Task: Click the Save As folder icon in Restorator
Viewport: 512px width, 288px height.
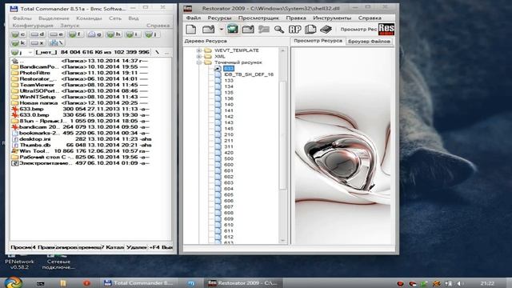Action: tap(248, 30)
